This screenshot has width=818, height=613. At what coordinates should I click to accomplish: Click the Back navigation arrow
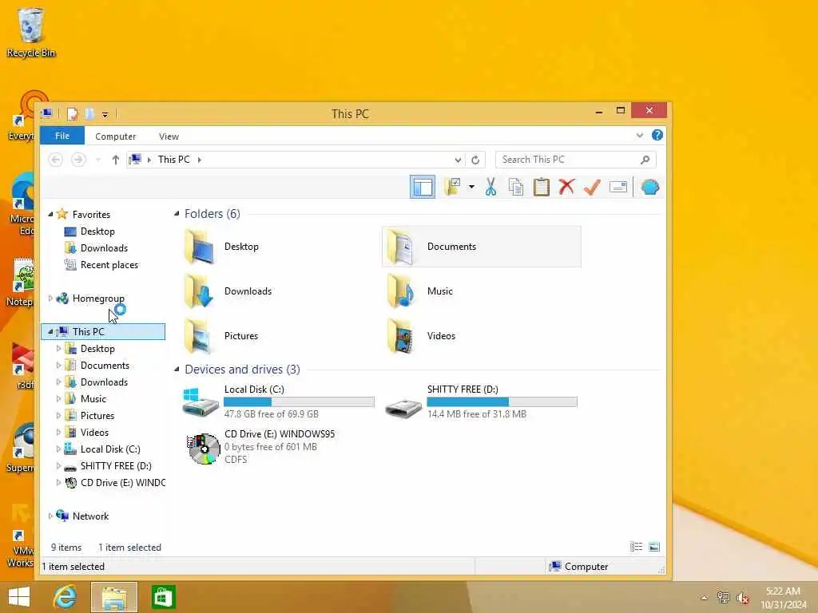[x=55, y=160]
